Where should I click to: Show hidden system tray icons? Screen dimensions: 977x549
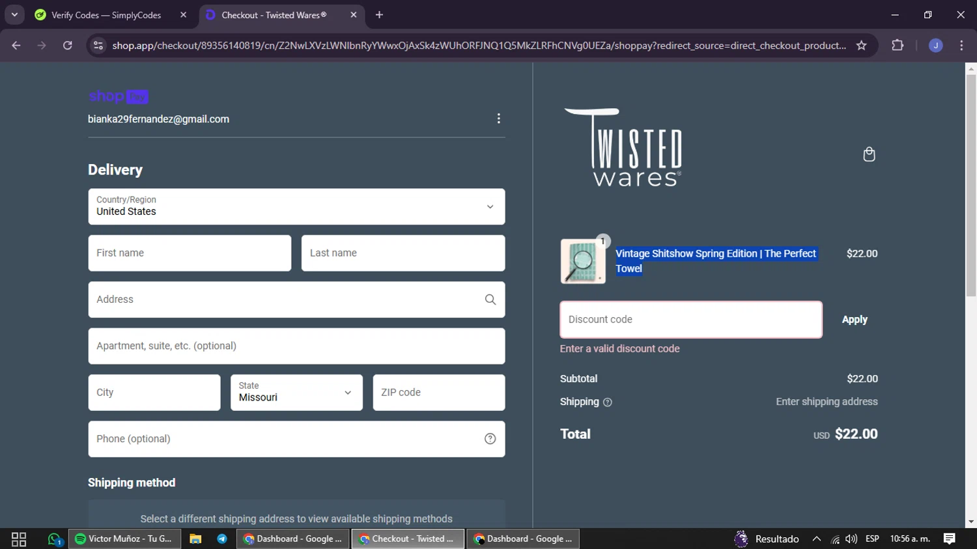(x=817, y=539)
